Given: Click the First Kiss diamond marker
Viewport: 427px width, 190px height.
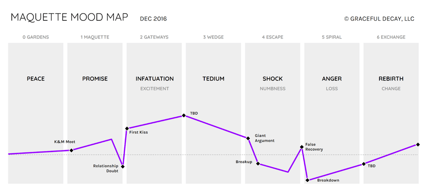Looking at the screenshot, I should click(x=127, y=128).
